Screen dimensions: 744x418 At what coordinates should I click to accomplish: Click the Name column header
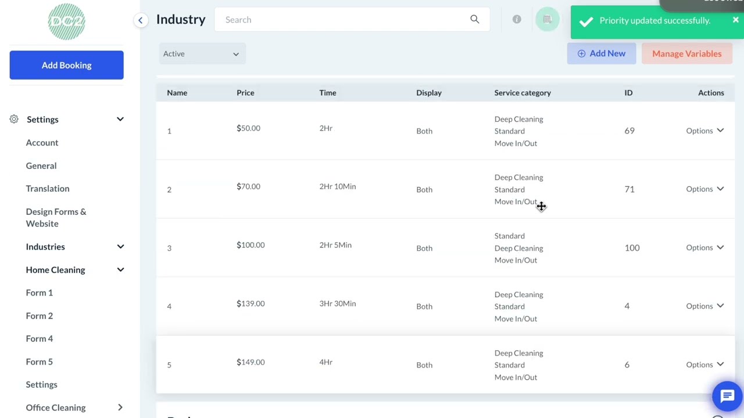point(177,93)
